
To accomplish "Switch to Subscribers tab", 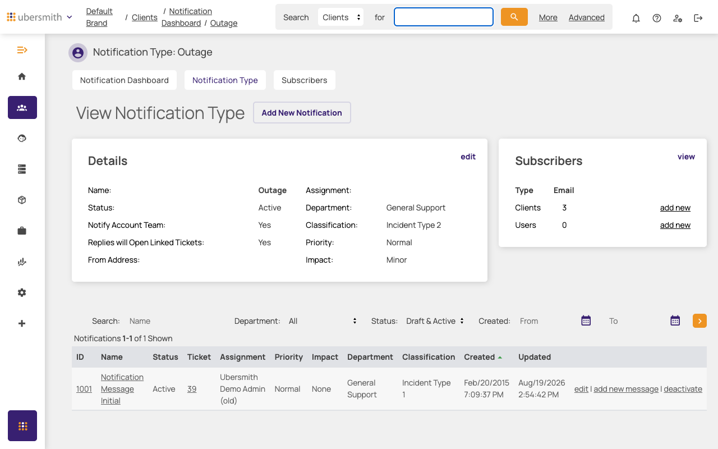I will [x=305, y=80].
